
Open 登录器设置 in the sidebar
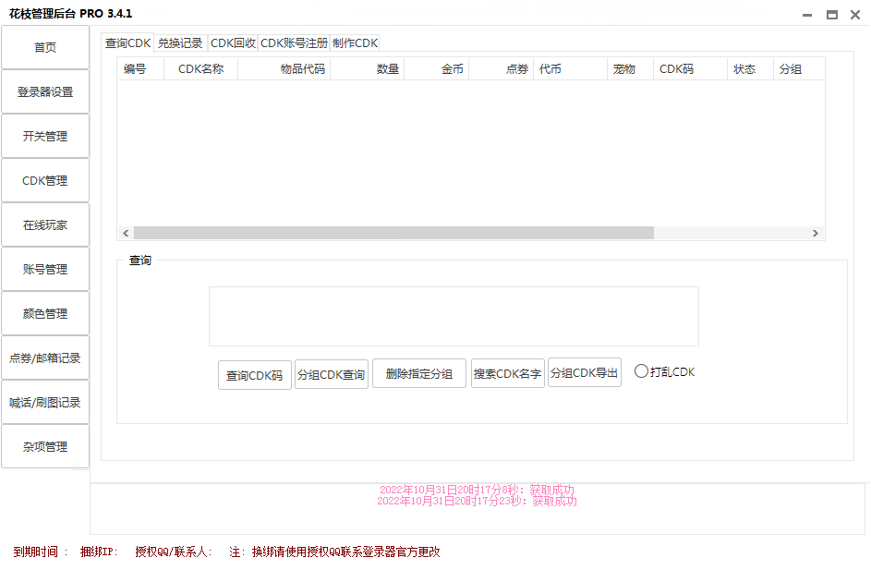point(45,91)
